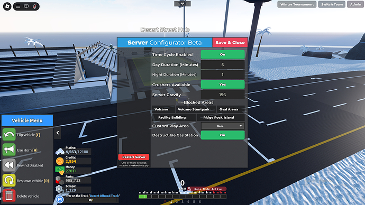Open the Admin tab
365x205 pixels.
[x=355, y=4]
